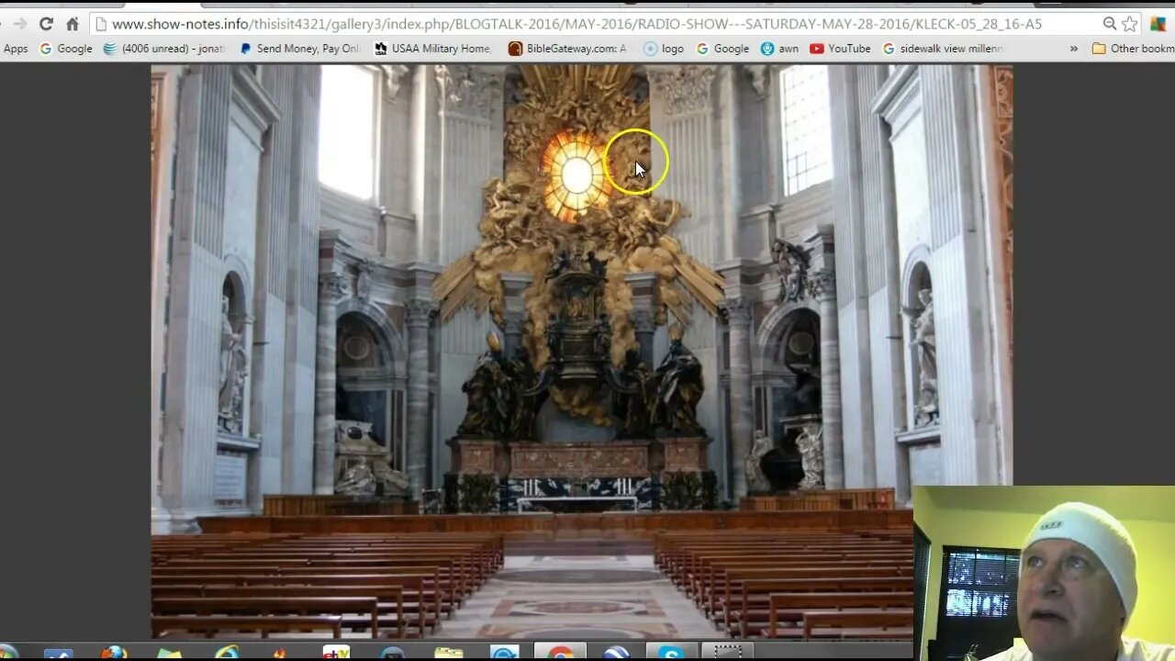Switch to Firefox in the taskbar
The image size is (1175, 661).
[114, 653]
